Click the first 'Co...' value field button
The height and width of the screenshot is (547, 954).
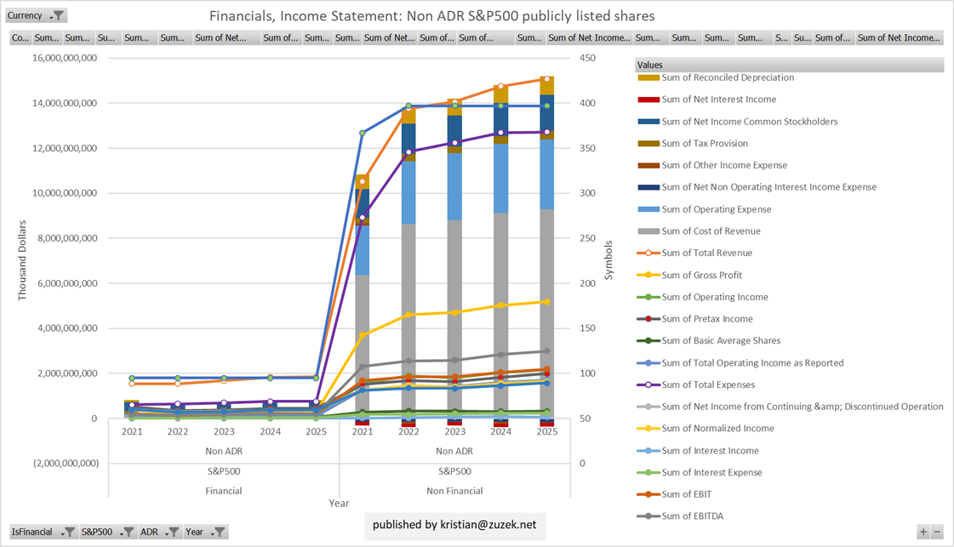20,37
